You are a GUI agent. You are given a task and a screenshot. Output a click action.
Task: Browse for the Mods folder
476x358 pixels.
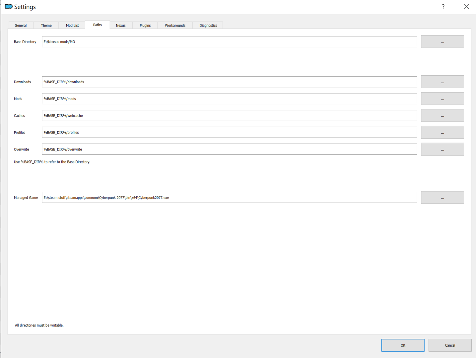pyautogui.click(x=442, y=99)
